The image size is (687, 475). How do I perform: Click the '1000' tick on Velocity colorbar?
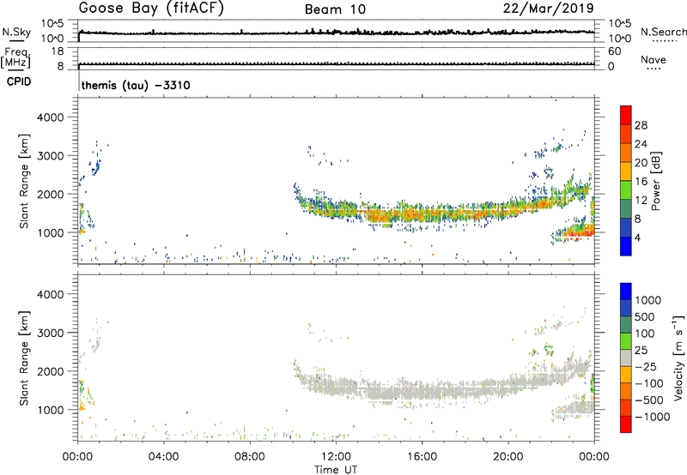click(x=648, y=300)
